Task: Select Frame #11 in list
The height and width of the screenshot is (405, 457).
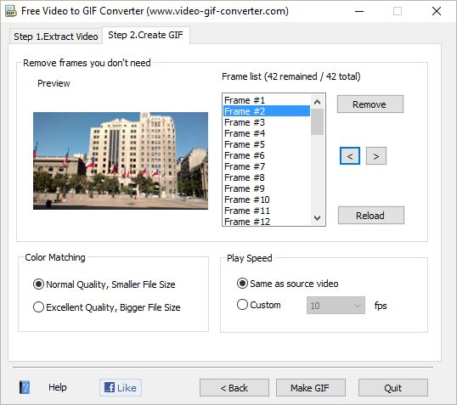Action: pyautogui.click(x=267, y=211)
